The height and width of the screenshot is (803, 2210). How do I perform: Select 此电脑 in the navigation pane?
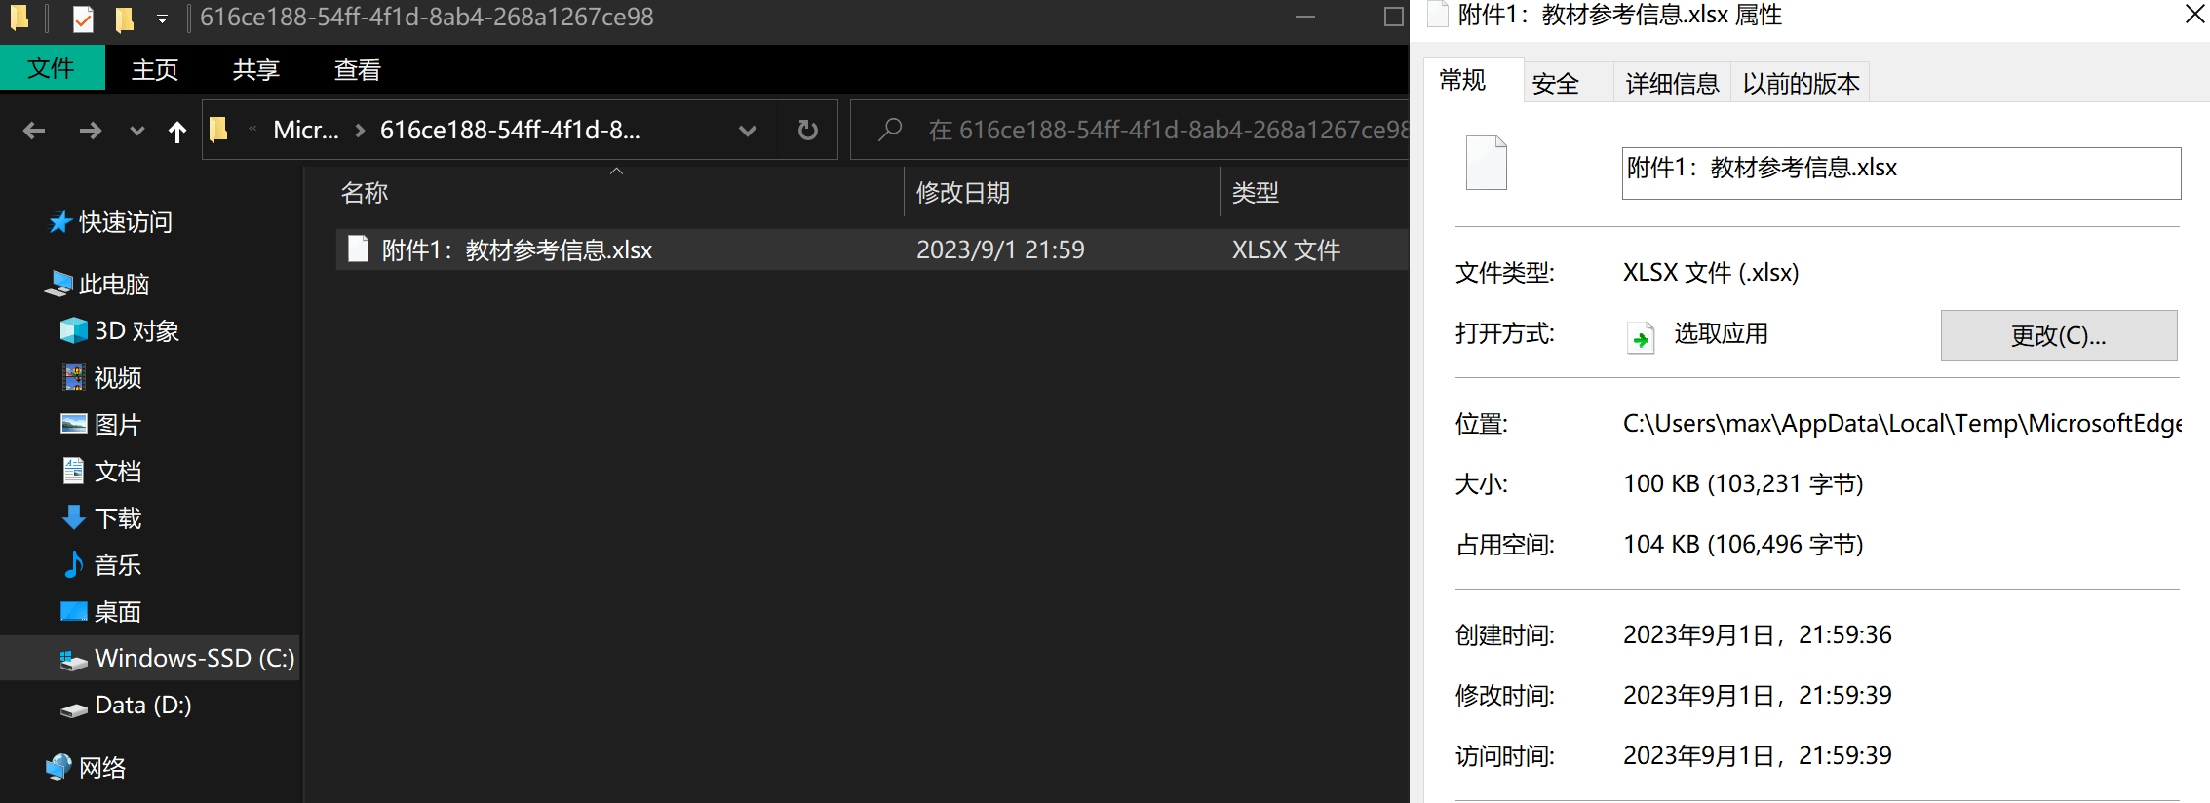click(97, 284)
